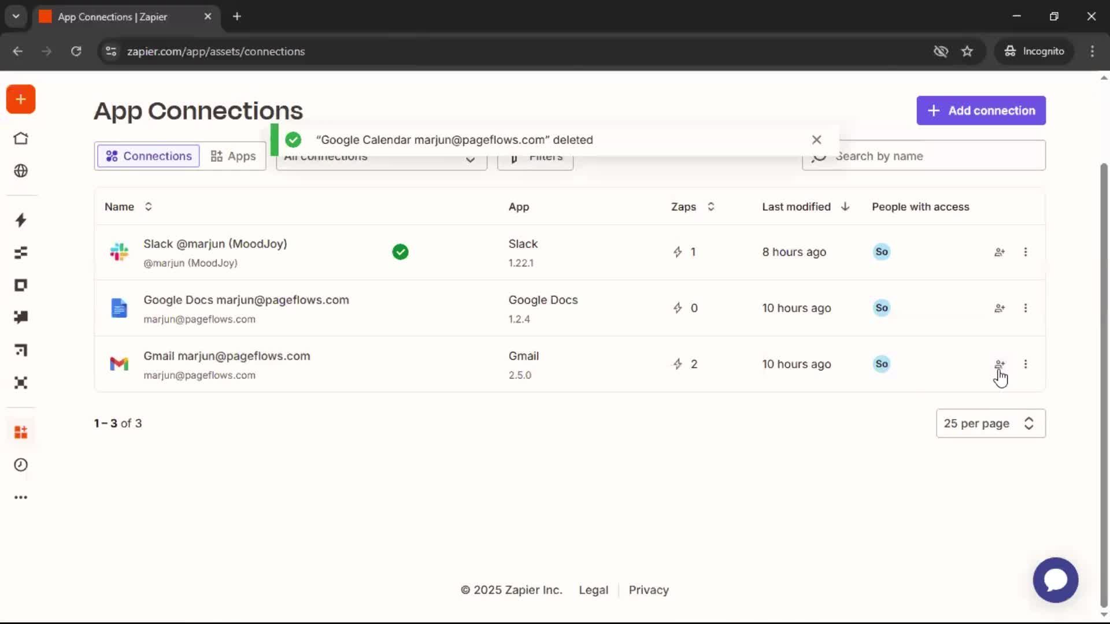Open the Interfaces icon in sidebar
Image resolution: width=1110 pixels, height=624 pixels.
point(21,285)
